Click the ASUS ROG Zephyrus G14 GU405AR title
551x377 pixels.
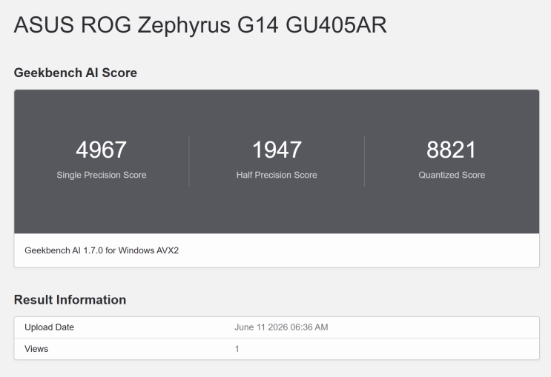pyautogui.click(x=200, y=25)
